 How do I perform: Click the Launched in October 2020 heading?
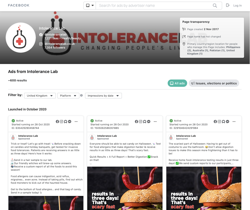(x=27, y=109)
